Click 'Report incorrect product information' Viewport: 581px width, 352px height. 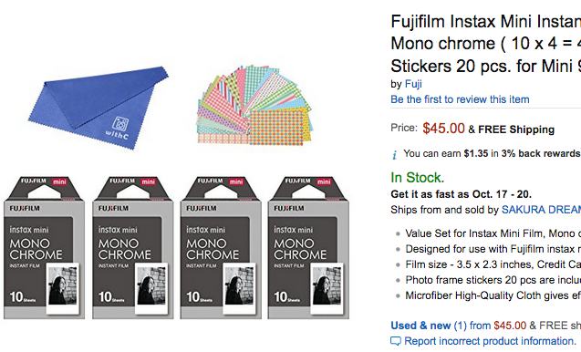pyautogui.click(x=490, y=341)
